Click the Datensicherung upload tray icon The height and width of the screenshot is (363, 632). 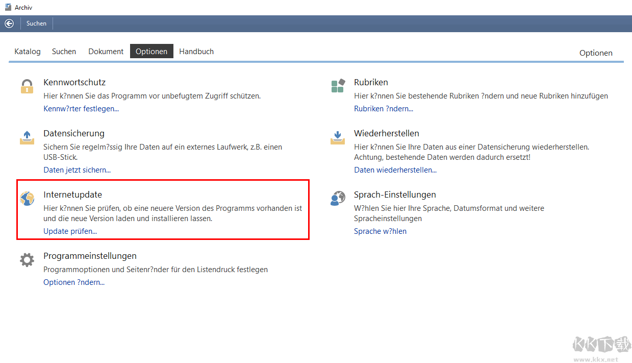point(27,137)
